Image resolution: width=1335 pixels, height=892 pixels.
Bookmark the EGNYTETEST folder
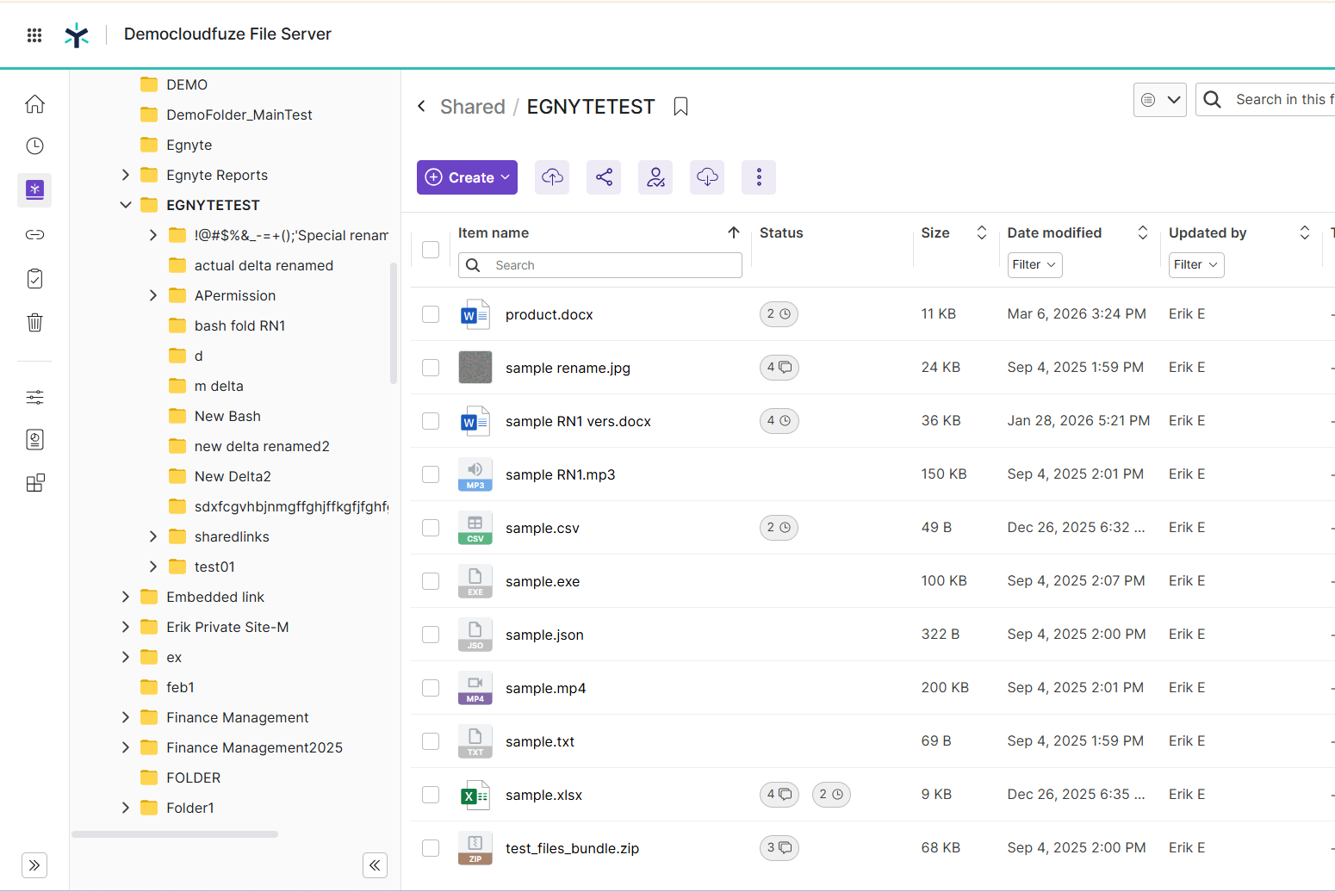680,105
